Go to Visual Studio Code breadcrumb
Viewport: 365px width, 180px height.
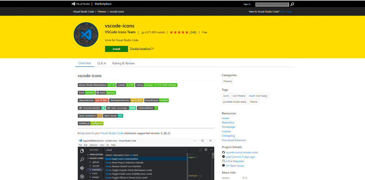tap(83, 12)
